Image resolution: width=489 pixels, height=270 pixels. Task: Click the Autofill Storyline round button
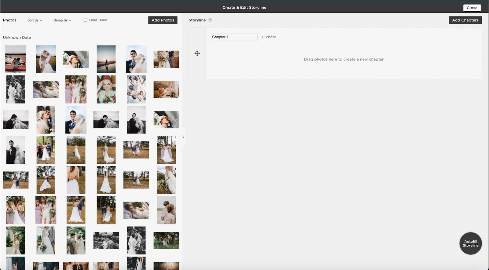click(x=471, y=243)
